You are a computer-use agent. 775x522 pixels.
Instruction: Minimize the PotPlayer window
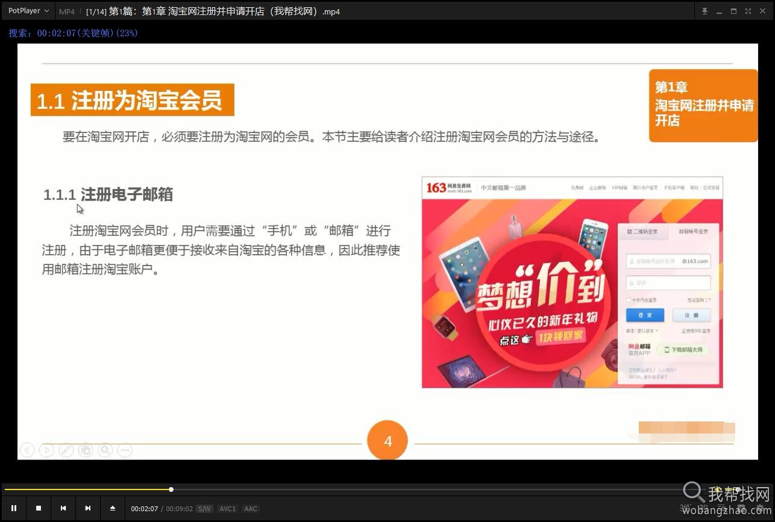(719, 11)
